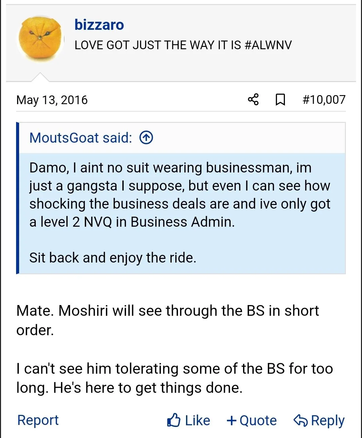Click the Reply arrow icon
Viewport: 362px width, 438px height.
(300, 420)
